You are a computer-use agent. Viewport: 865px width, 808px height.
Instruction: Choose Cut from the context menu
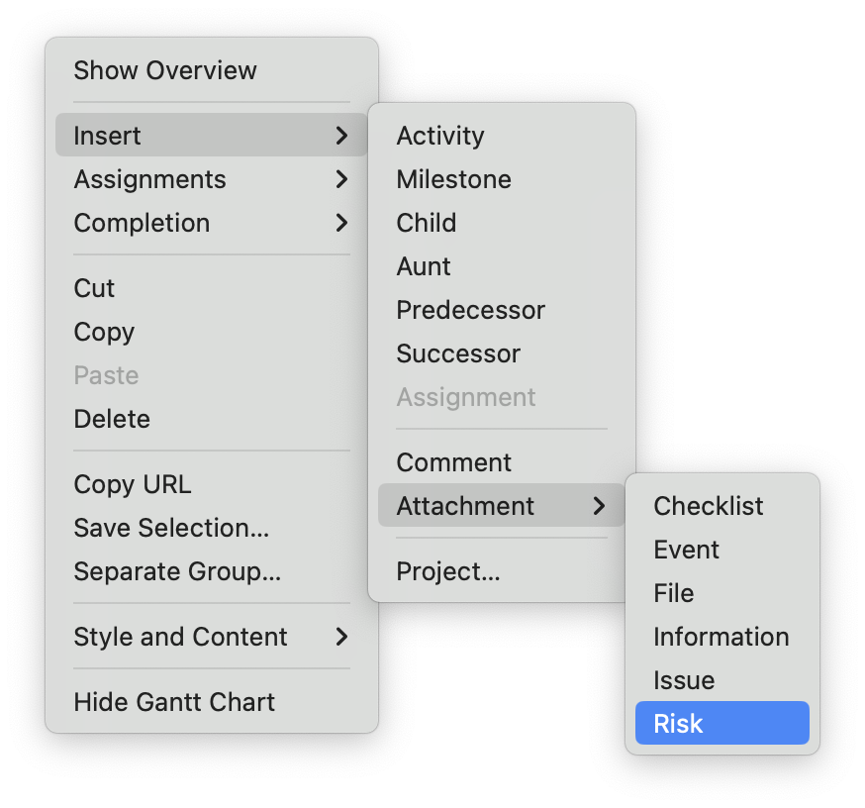pos(95,288)
